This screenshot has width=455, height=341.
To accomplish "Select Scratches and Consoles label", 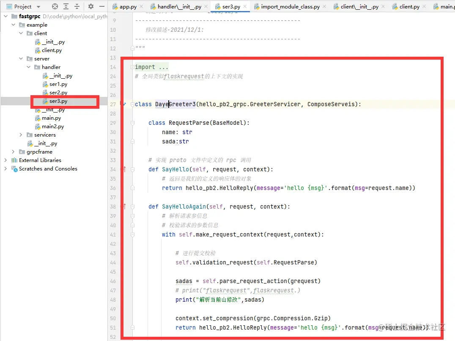I will pyautogui.click(x=48, y=169).
